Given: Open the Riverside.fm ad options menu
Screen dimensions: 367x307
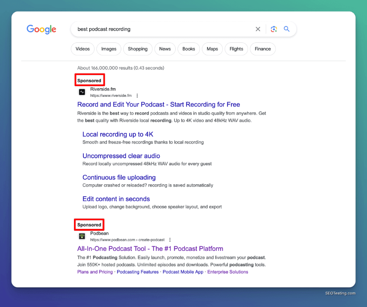Looking at the screenshot, I should 137,95.
